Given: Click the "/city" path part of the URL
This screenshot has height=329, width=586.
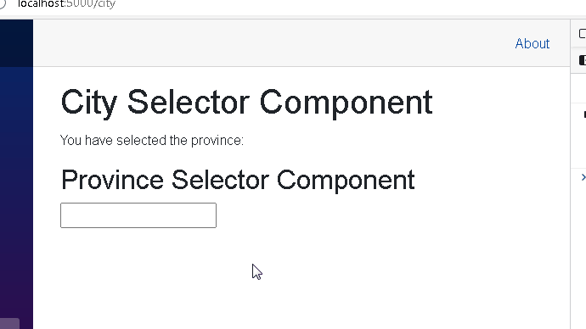Looking at the screenshot, I should [x=104, y=4].
